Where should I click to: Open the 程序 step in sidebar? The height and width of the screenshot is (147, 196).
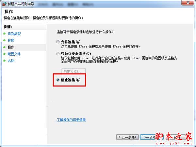click(x=11, y=41)
